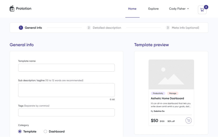218x137 pixels.
Task: Select the Dashboard category radio button
Action: [x=45, y=131]
